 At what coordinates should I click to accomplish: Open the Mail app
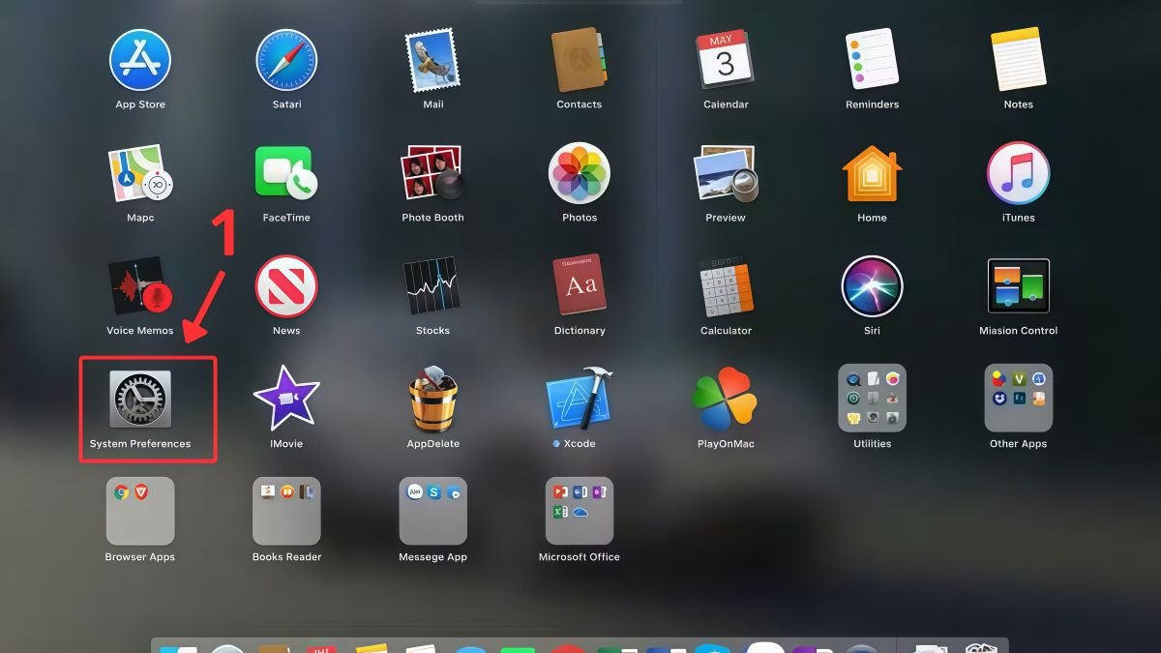(432, 60)
